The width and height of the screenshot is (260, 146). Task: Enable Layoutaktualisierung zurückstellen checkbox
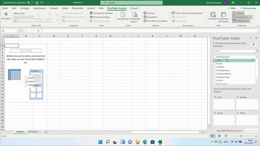pos(214,131)
